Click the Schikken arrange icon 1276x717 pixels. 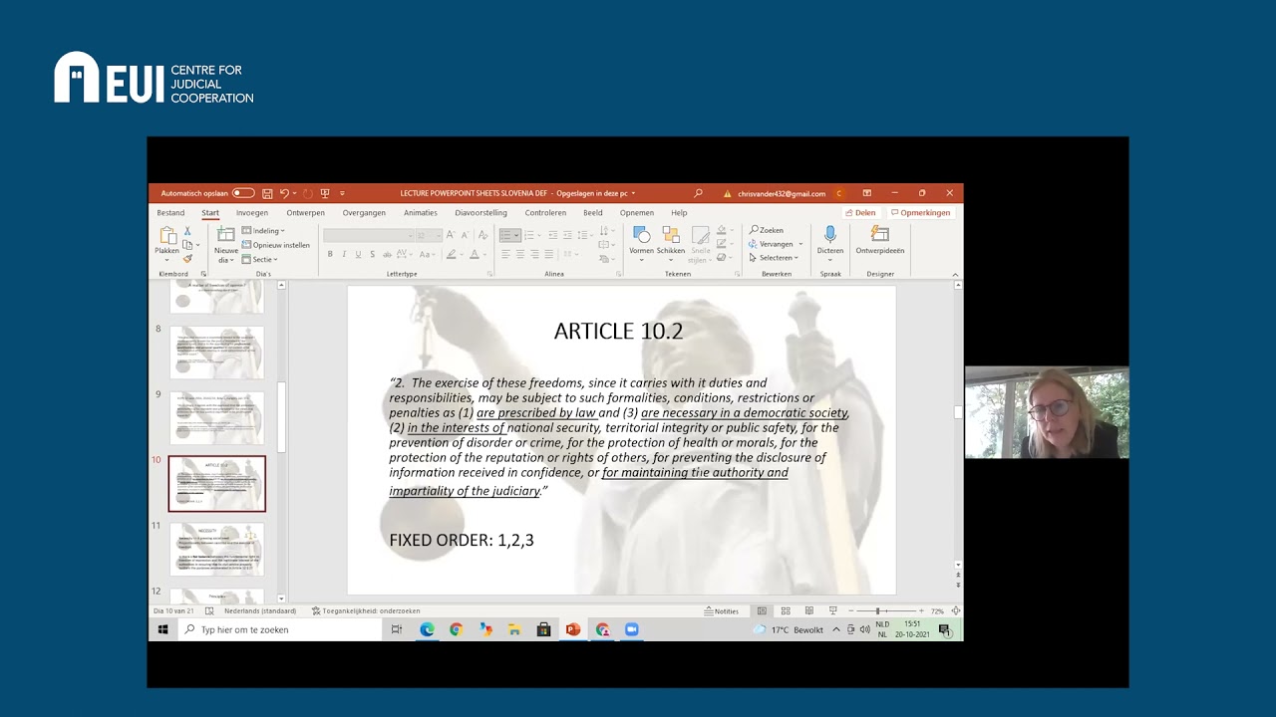tap(670, 235)
